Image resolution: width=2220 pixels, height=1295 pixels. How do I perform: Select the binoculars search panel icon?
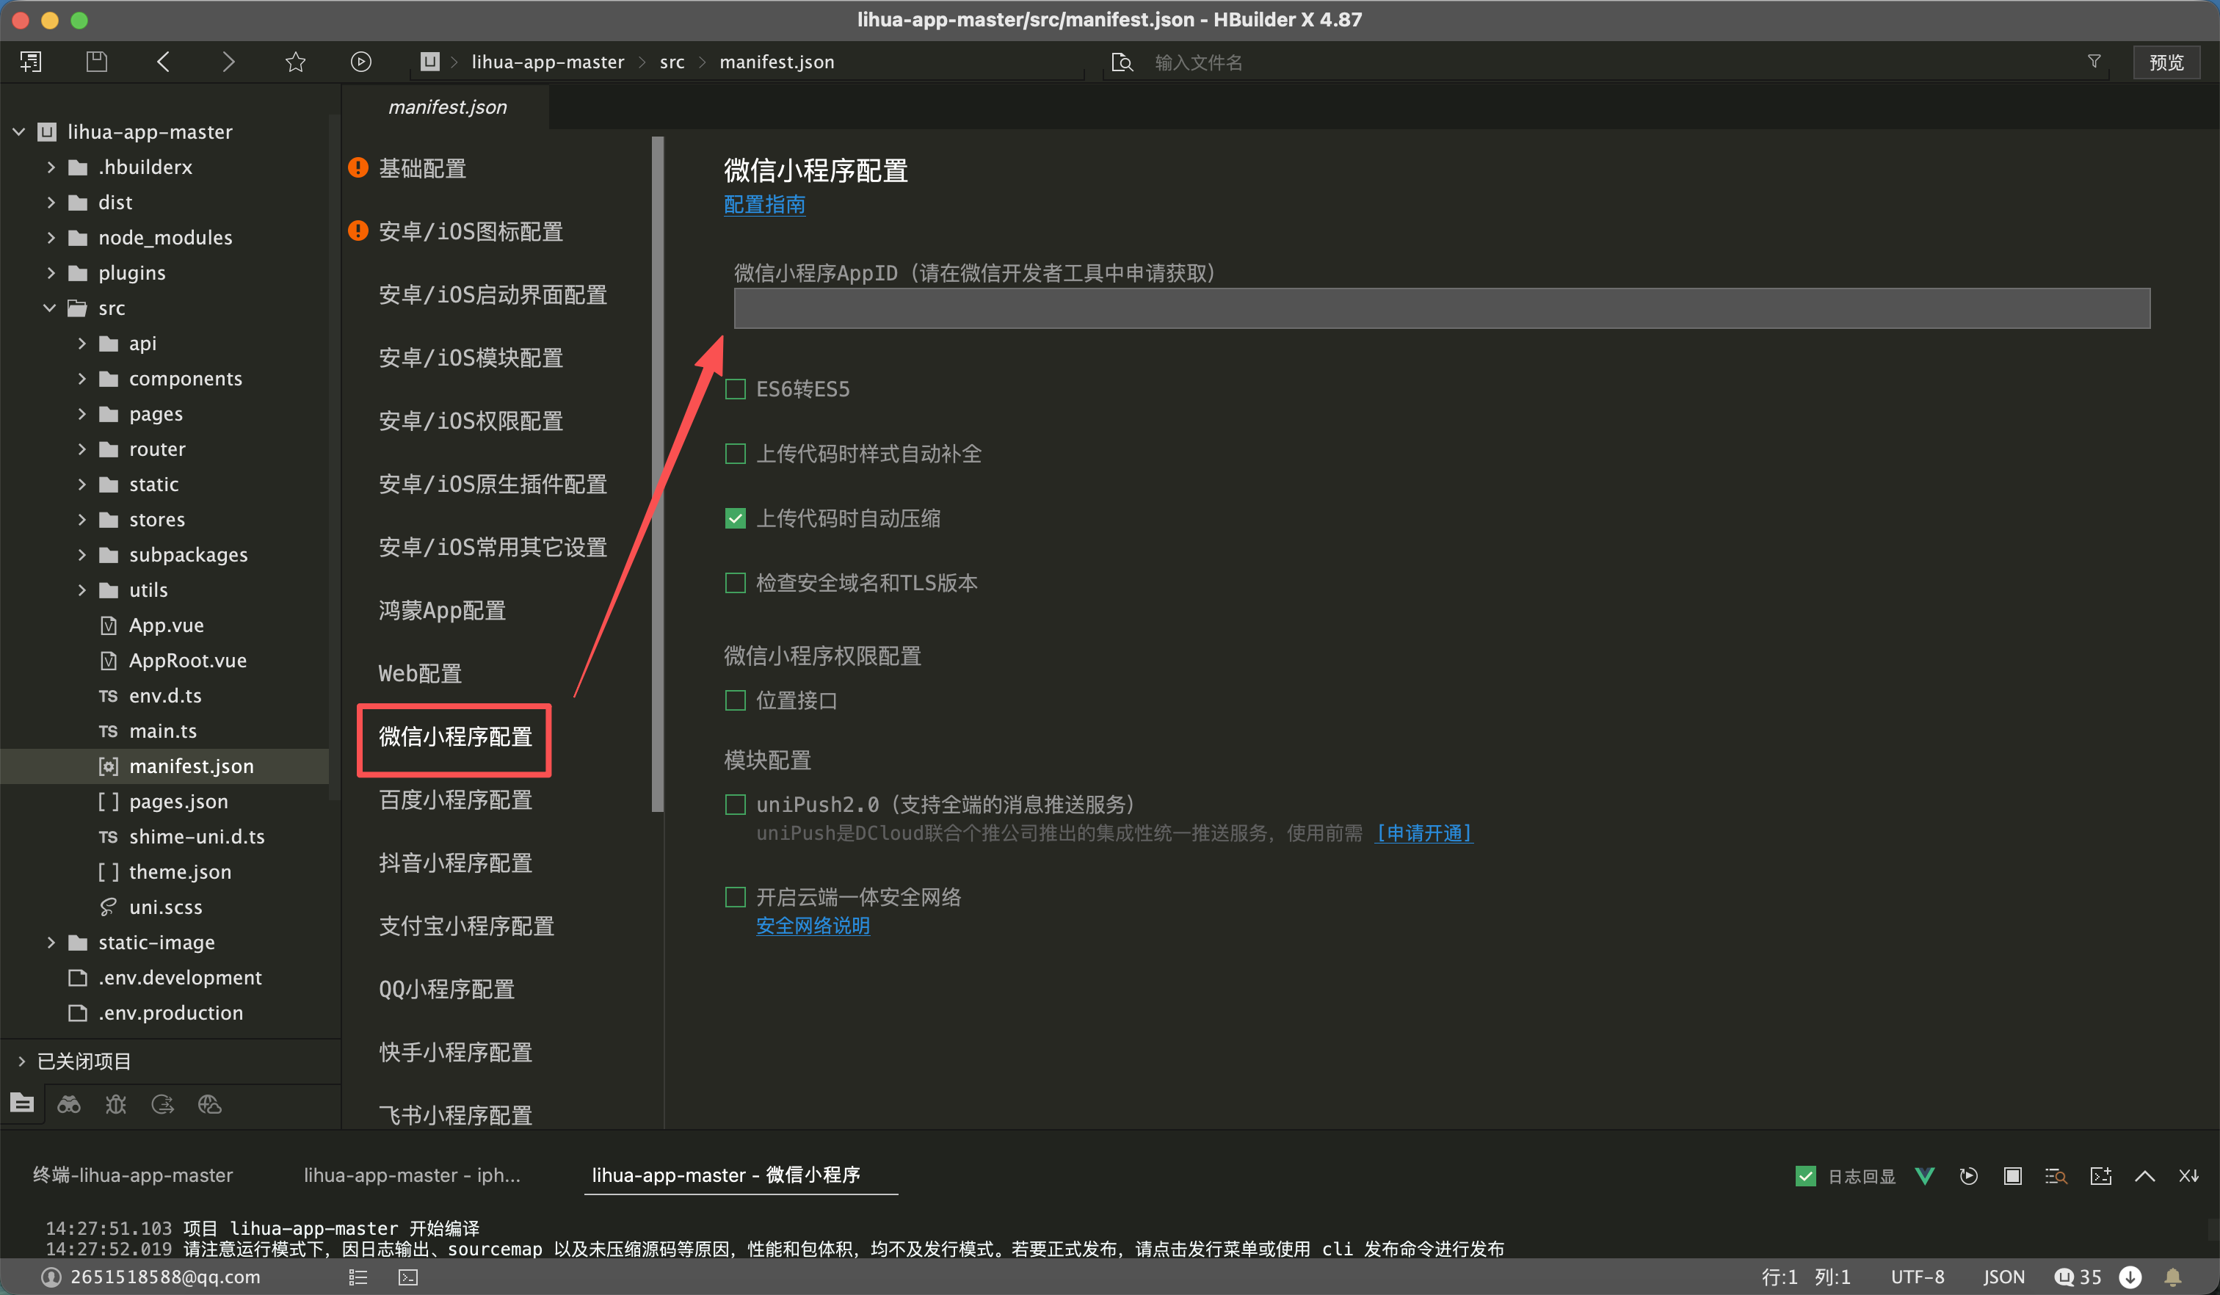coord(68,1104)
